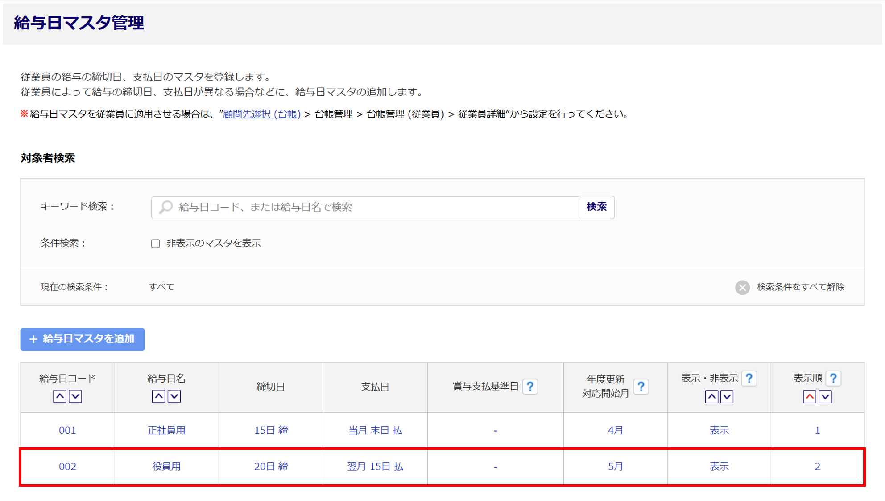Sort 表示・非表示 column ascending

(711, 396)
